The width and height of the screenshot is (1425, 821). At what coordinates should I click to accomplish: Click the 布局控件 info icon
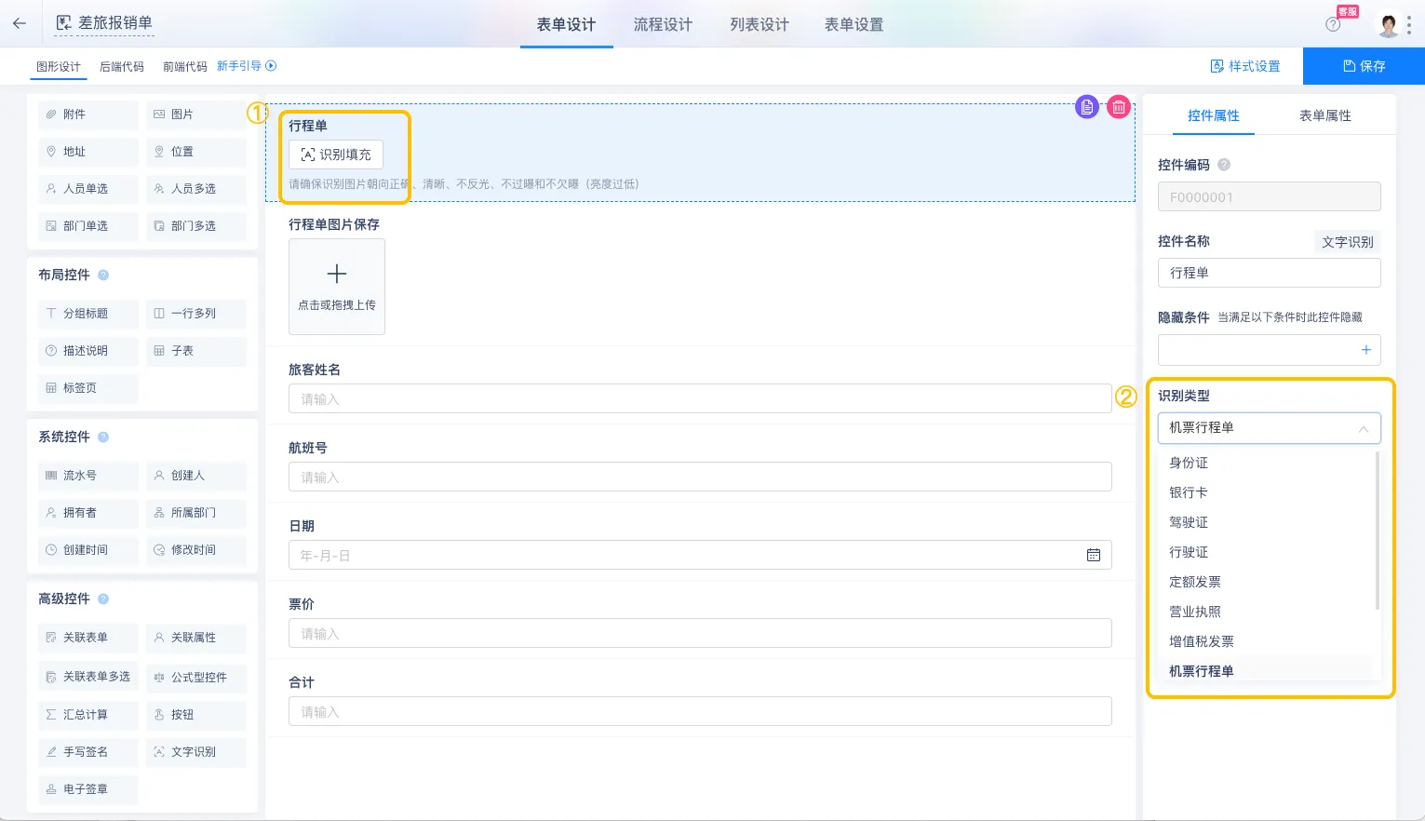(x=103, y=275)
